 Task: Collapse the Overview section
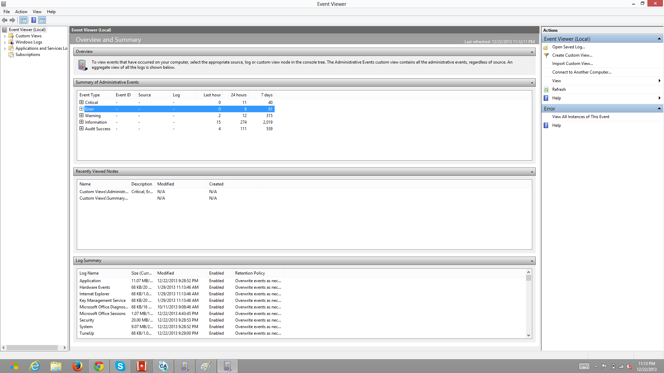(x=532, y=52)
